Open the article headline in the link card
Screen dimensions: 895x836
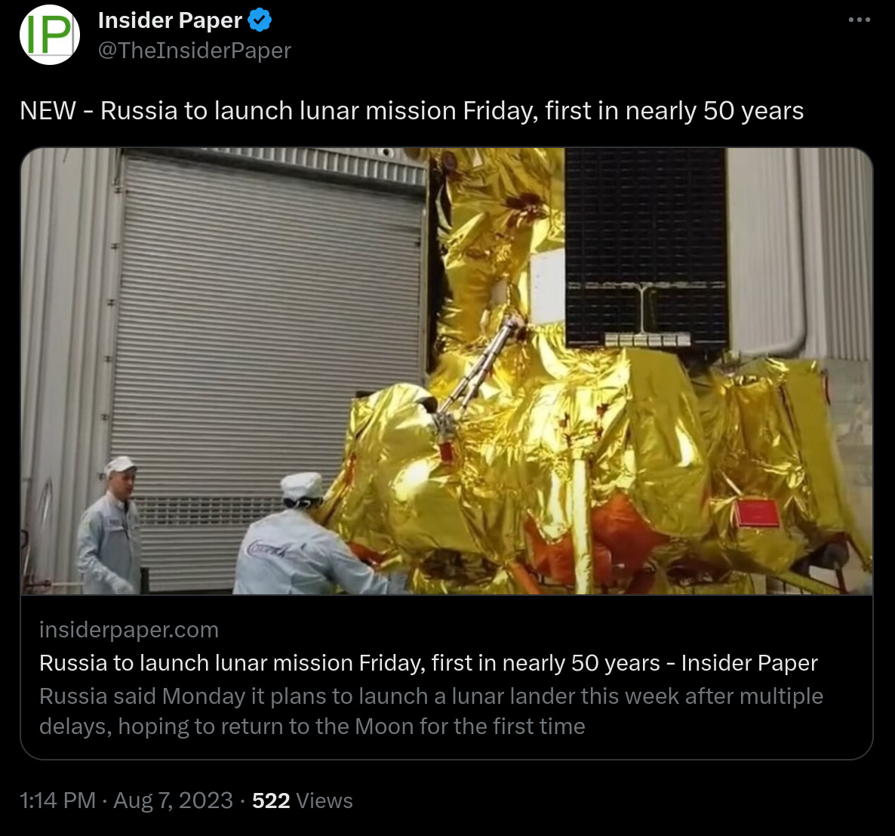point(429,663)
